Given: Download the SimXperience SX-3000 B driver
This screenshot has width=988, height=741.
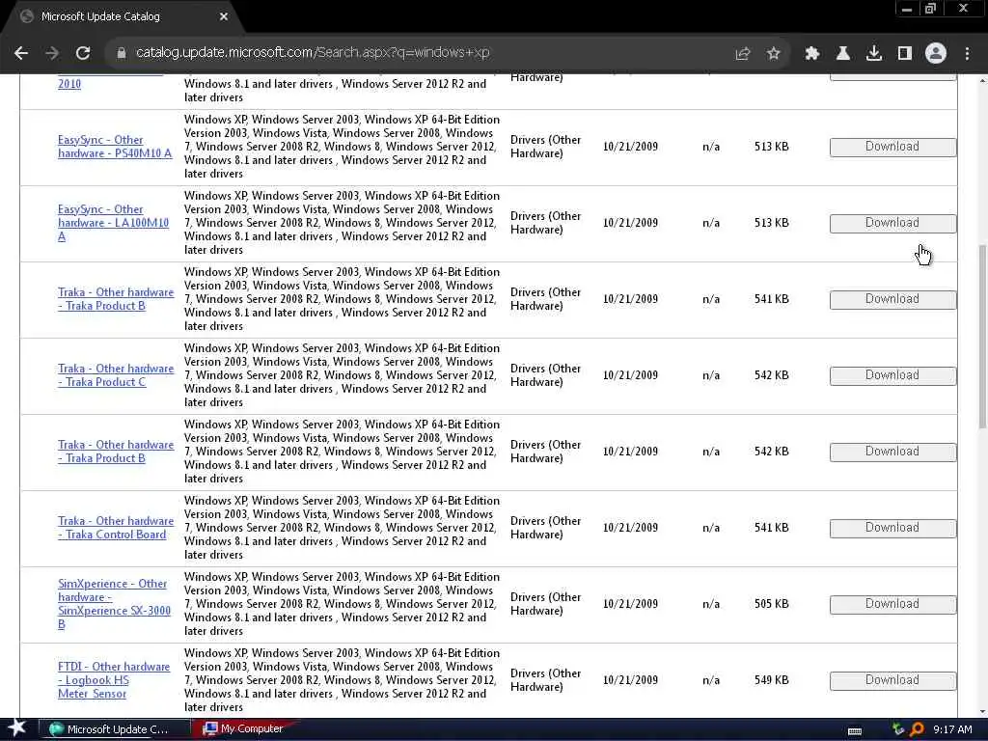Looking at the screenshot, I should (x=892, y=604).
